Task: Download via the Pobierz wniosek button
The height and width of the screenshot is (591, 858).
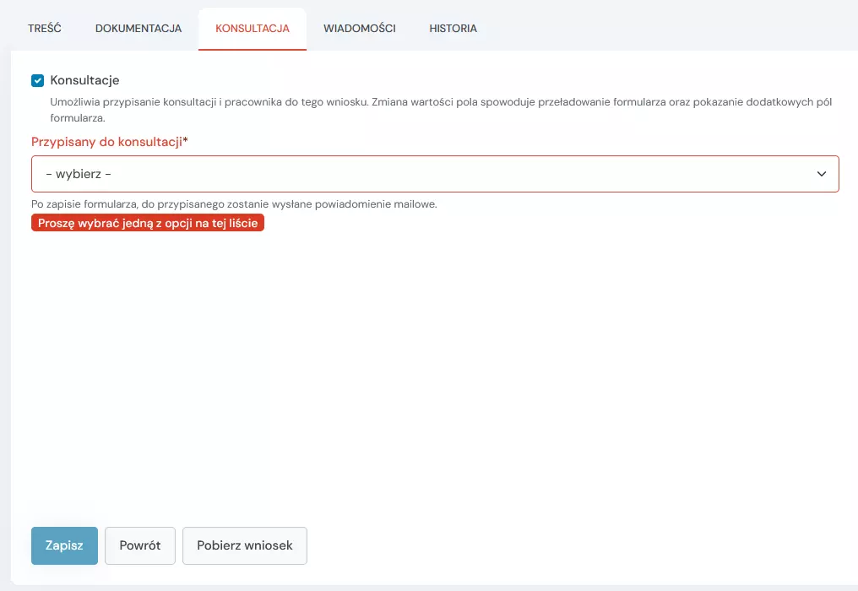Action: point(245,545)
